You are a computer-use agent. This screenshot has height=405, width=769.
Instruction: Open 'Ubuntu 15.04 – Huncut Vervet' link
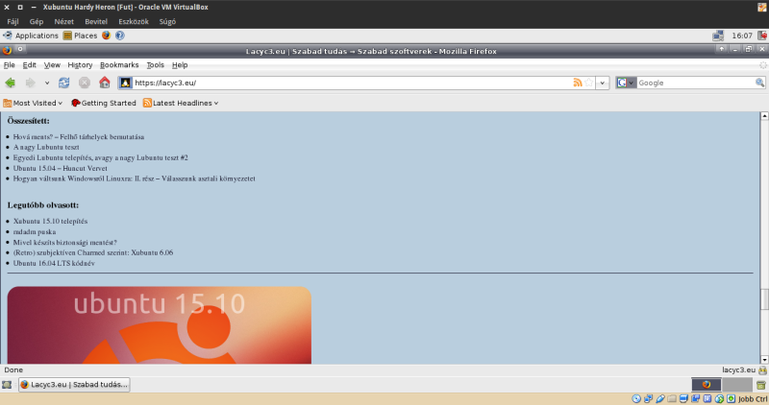tap(60, 169)
